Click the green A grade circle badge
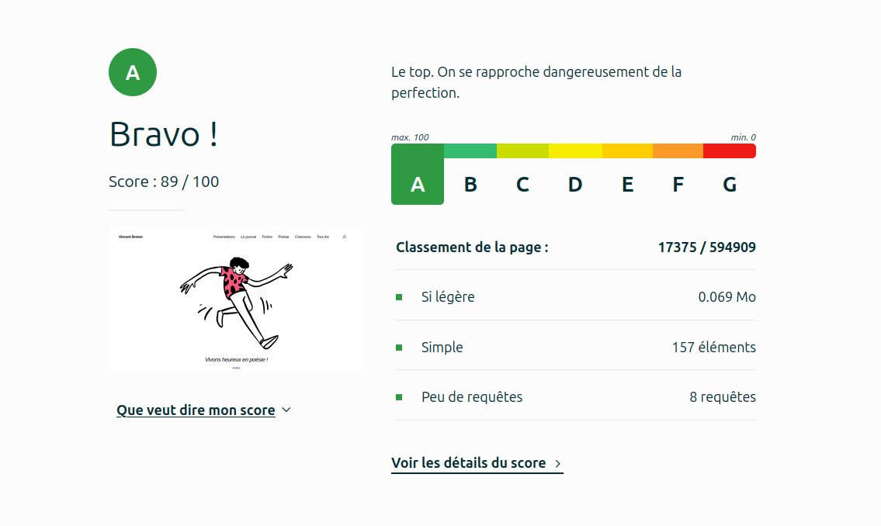The image size is (881, 526). 133,72
